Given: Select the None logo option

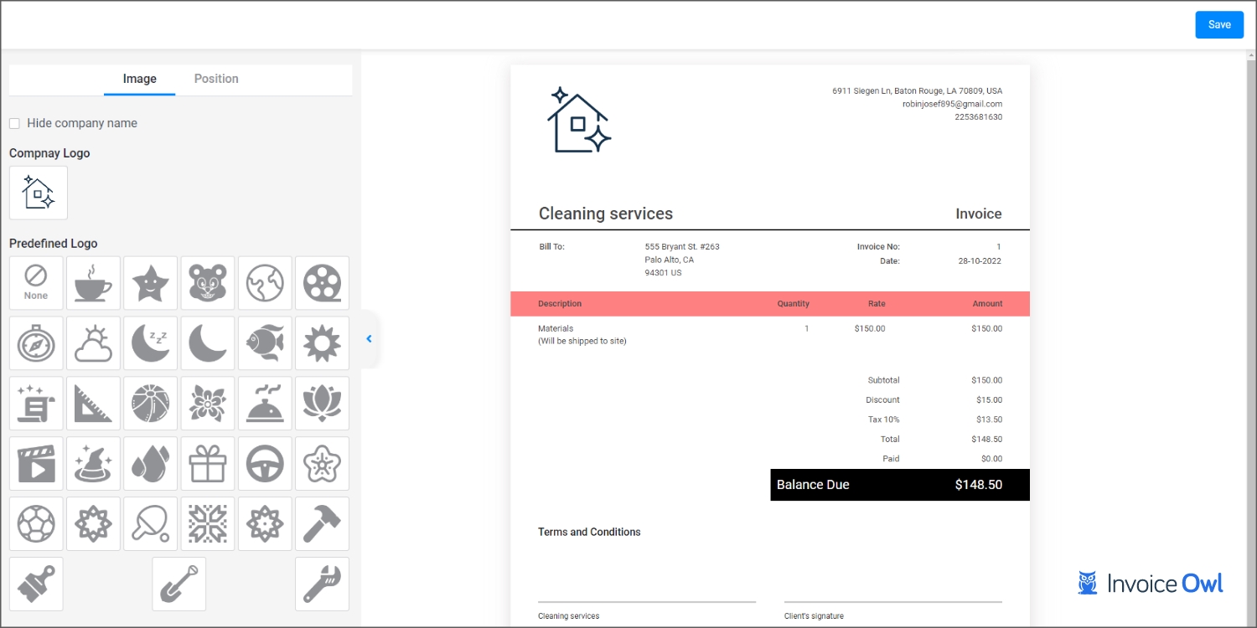Looking at the screenshot, I should pyautogui.click(x=36, y=283).
